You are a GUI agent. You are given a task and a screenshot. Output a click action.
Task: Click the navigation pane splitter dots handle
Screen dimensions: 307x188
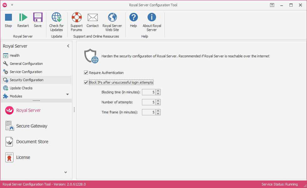[x=36, y=101]
